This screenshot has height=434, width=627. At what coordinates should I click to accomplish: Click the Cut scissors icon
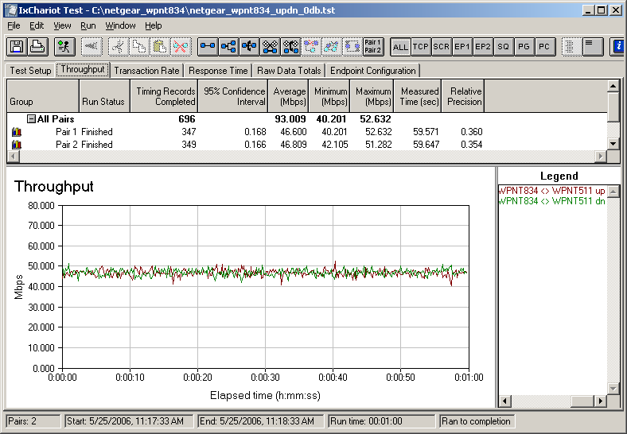tap(119, 47)
